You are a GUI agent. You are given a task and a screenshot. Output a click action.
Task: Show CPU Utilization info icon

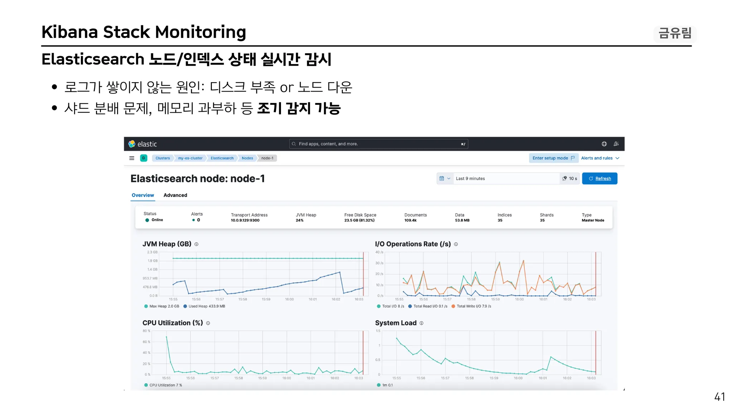pos(208,323)
